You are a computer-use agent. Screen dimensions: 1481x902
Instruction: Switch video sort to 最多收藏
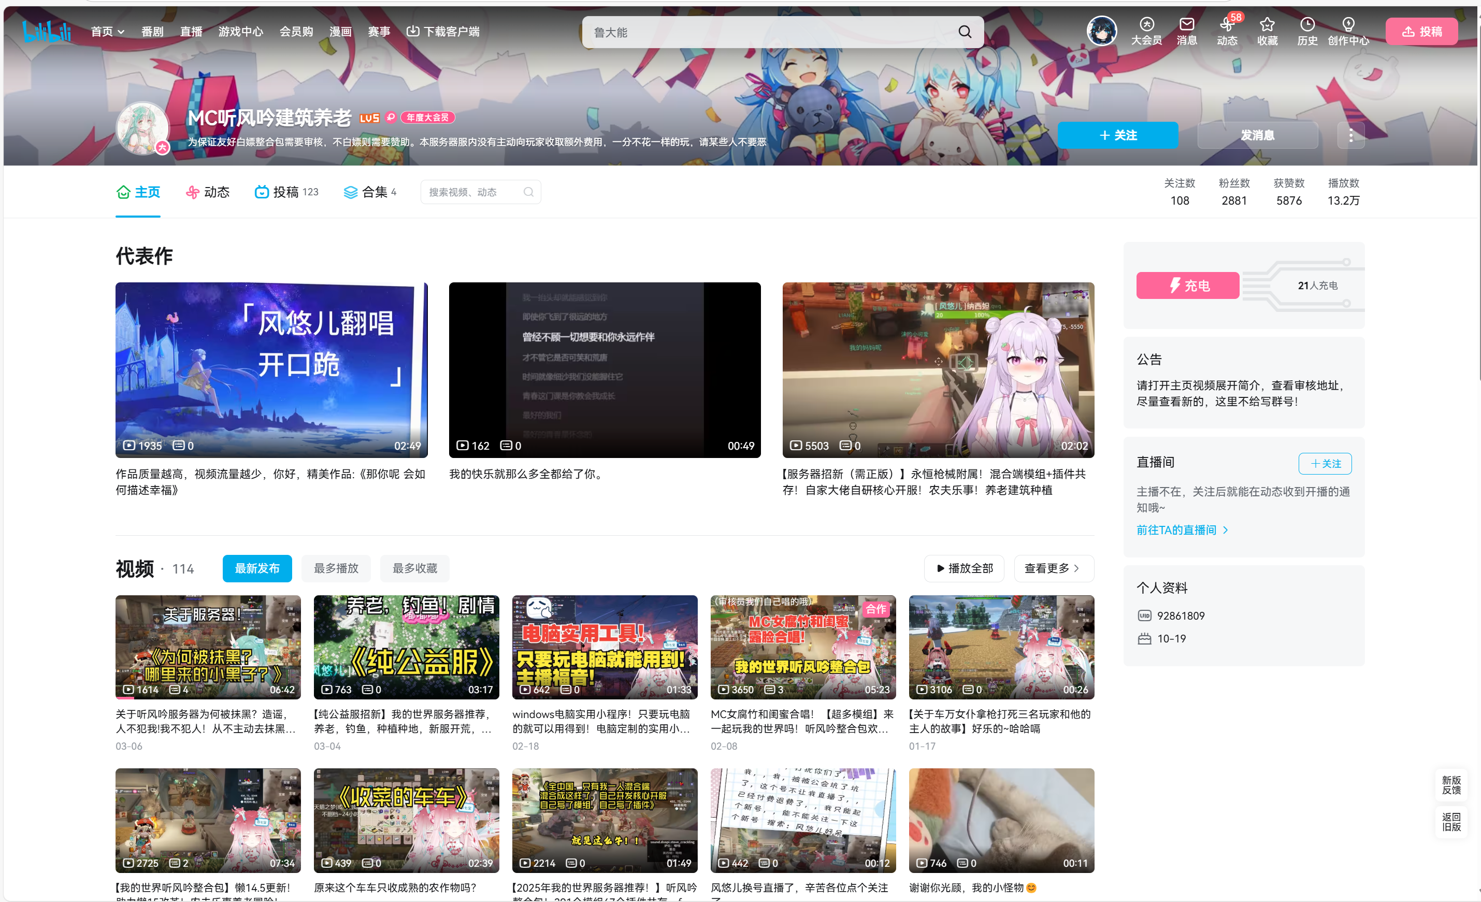415,568
